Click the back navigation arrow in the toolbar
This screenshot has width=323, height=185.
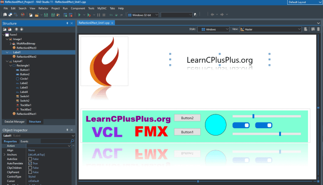click(x=212, y=15)
